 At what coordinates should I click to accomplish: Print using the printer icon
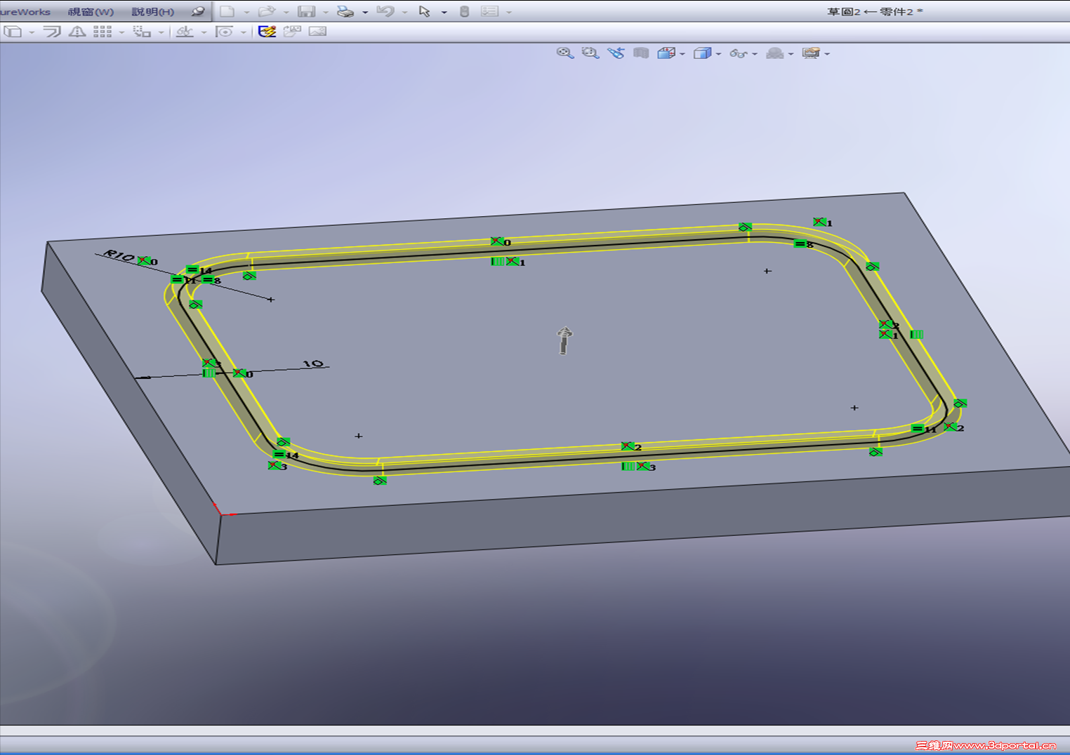pyautogui.click(x=345, y=11)
